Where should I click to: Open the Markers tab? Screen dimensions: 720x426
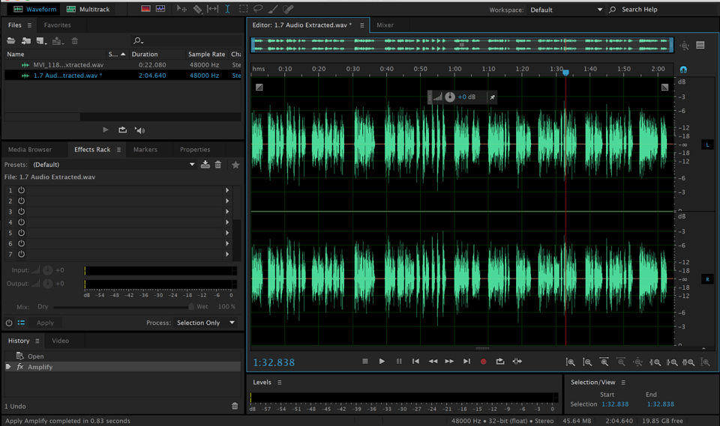click(x=145, y=150)
